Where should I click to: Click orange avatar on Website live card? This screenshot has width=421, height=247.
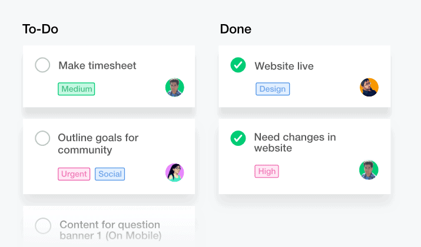369,87
